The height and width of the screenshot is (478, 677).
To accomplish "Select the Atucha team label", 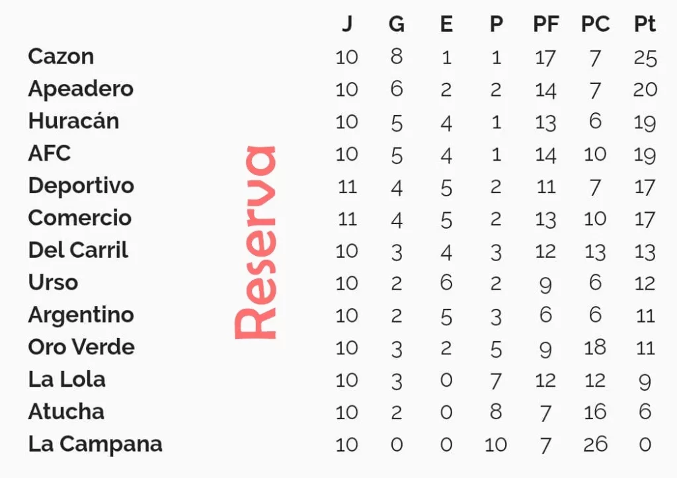I will [x=67, y=411].
